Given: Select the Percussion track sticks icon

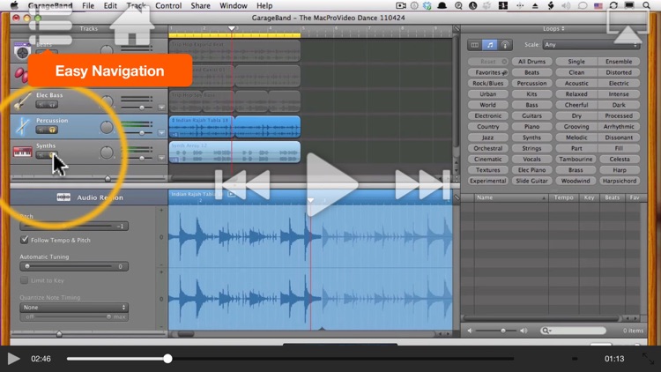Looking at the screenshot, I should click(22, 126).
